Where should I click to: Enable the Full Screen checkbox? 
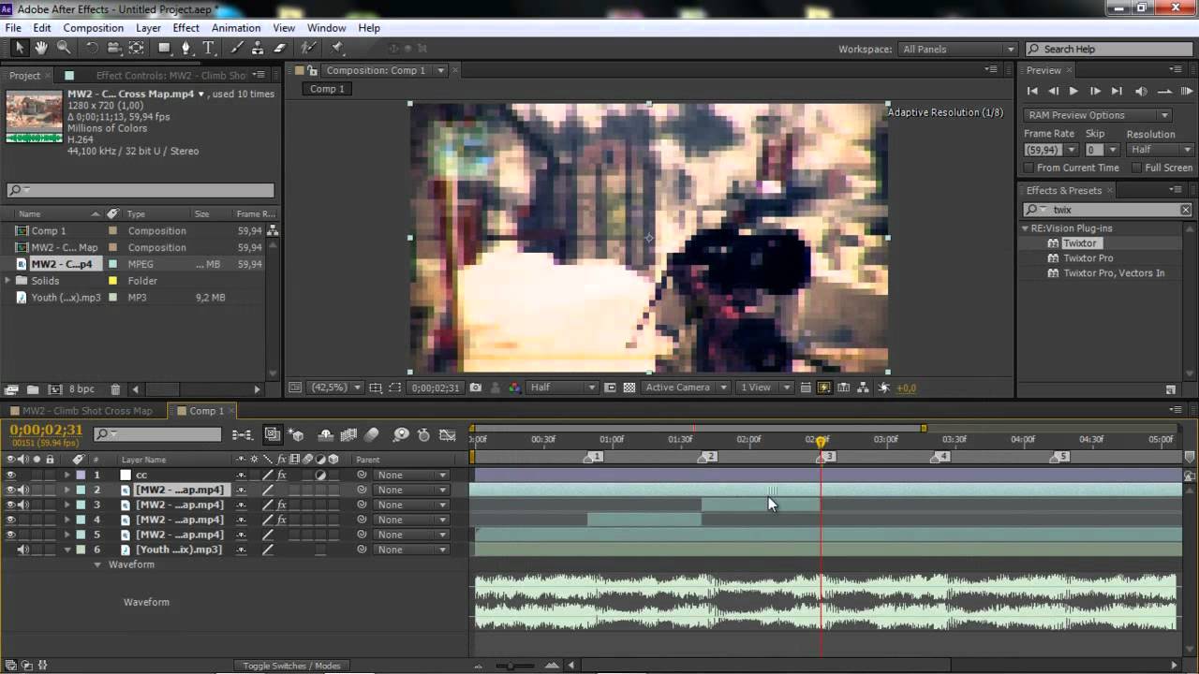(x=1136, y=168)
